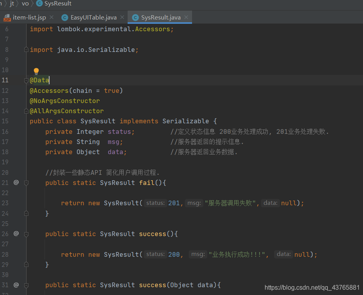Screen dimensions: 363x295
Task: Click the SysResult class icon in breadcrumb
Action: tap(39, 4)
